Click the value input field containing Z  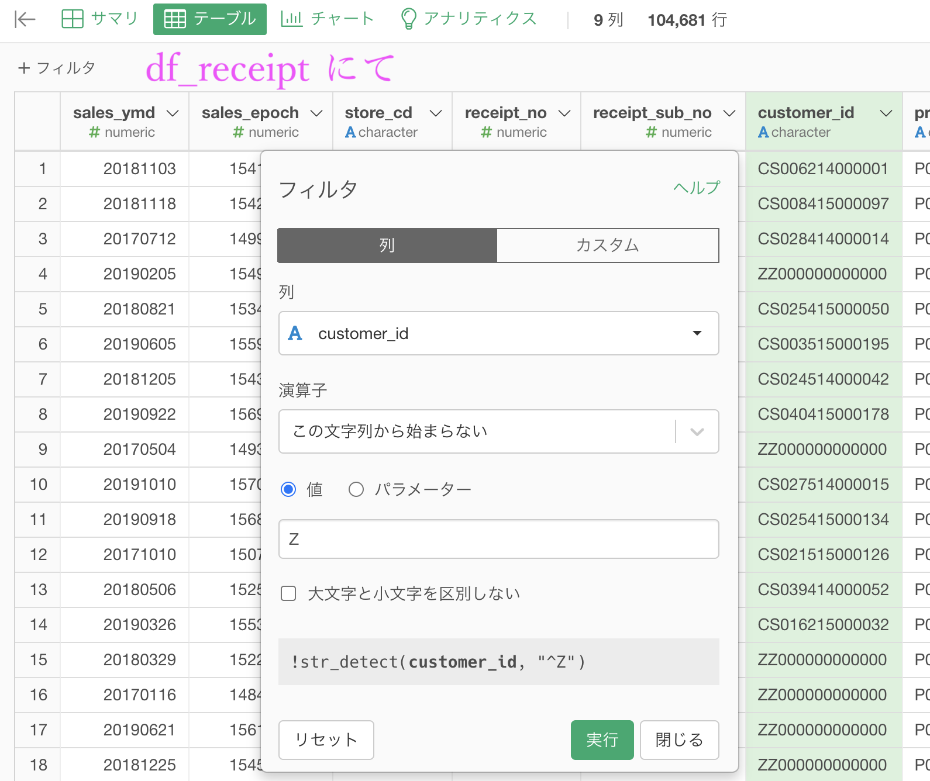[x=499, y=539]
